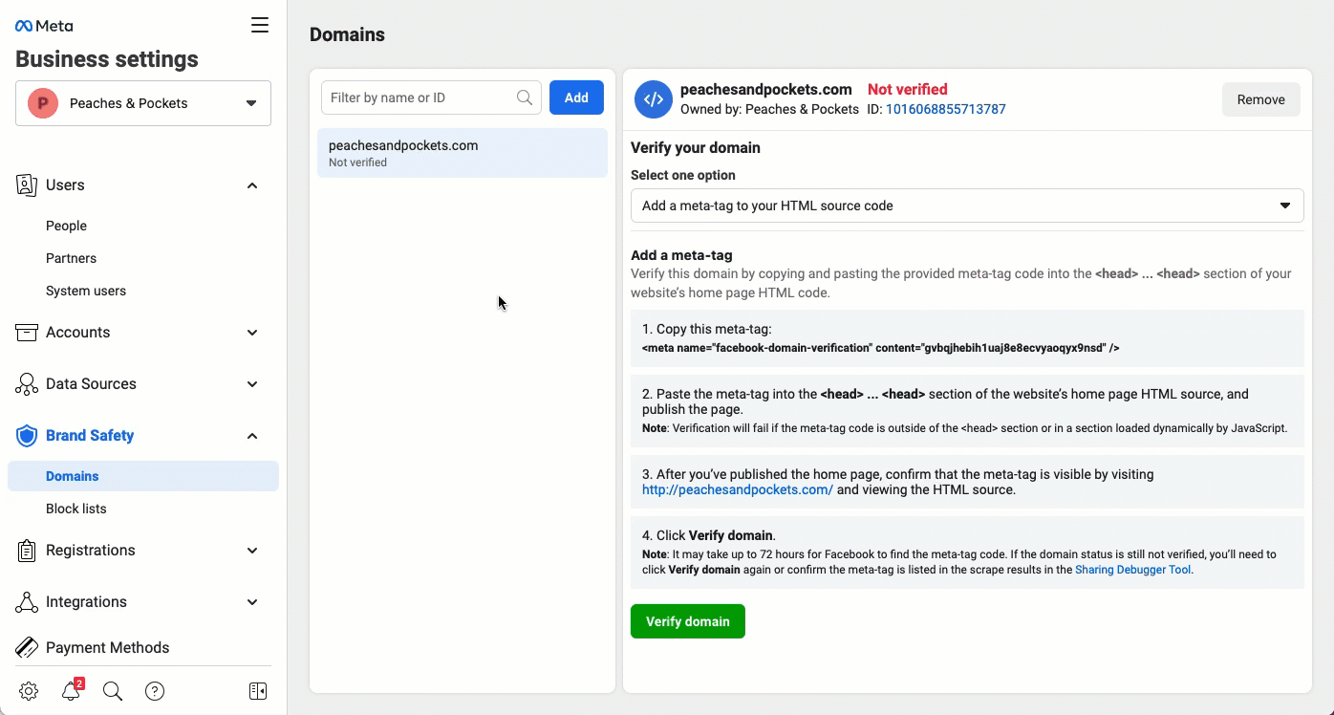The image size is (1334, 715).
Task: Click the Sharing Debugger Tool link
Action: pyautogui.click(x=1132, y=570)
